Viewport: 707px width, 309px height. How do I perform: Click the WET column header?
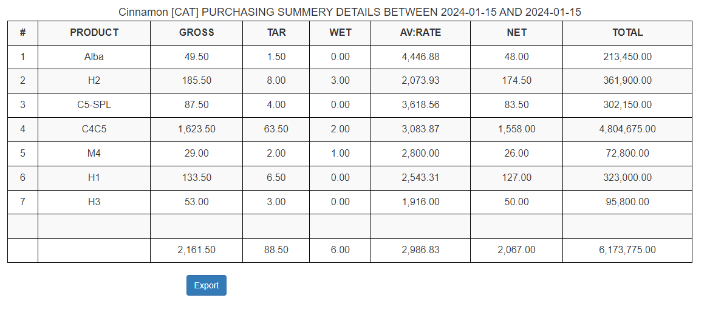coord(340,33)
